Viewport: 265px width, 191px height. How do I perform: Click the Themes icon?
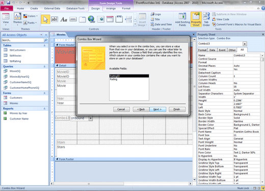pyautogui.click(x=17, y=19)
